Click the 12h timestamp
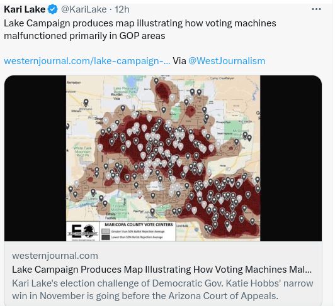335x306 pixels. (122, 9)
